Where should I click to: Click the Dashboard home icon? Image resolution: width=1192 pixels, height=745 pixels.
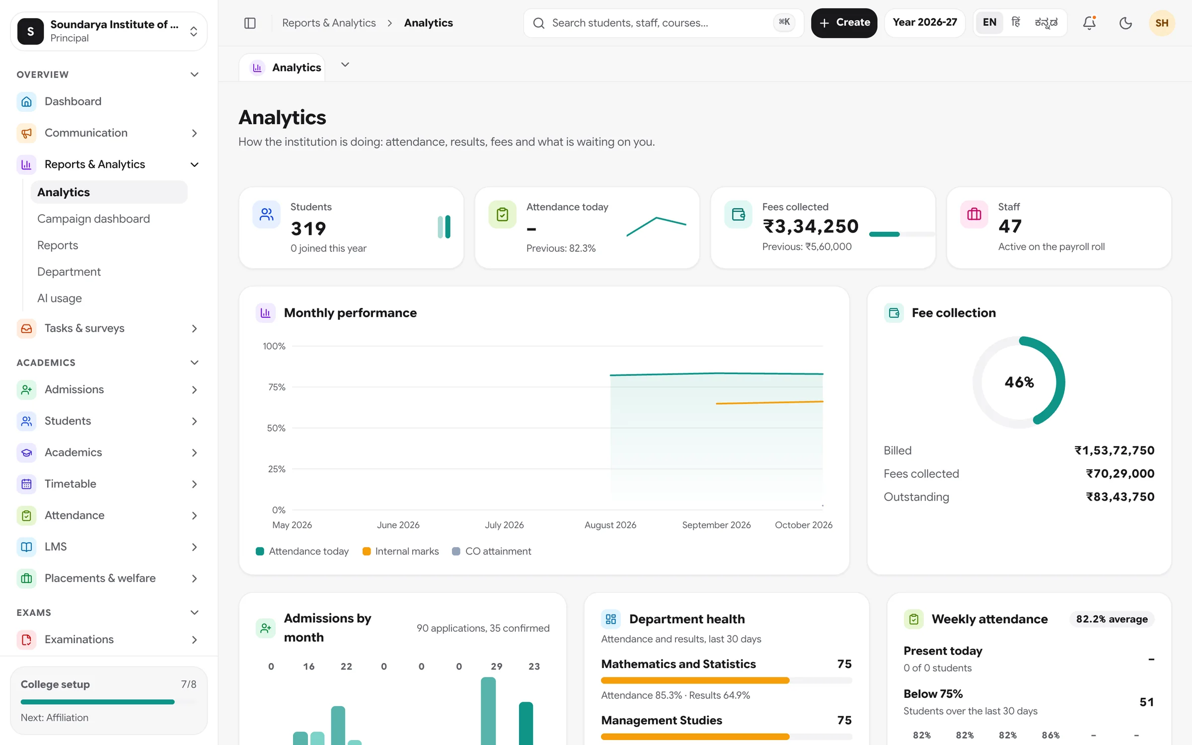coord(26,101)
